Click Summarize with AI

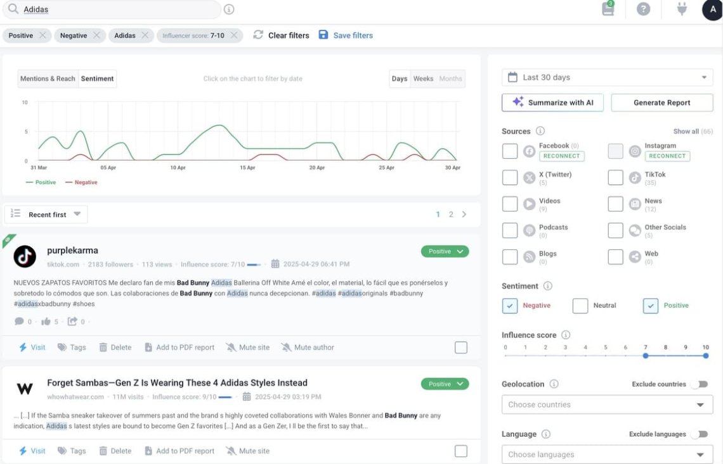click(x=552, y=103)
